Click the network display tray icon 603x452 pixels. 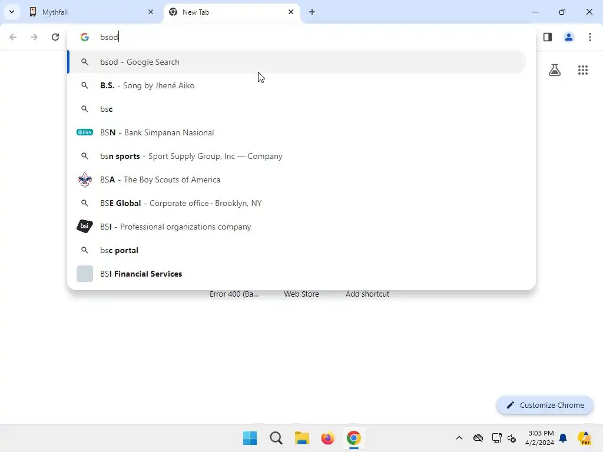pyautogui.click(x=497, y=438)
